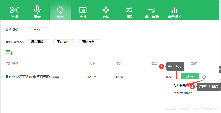The width and height of the screenshot is (221, 113).
Task: Expand the 原声道数 channel dropdown
Action: [x=39, y=42]
